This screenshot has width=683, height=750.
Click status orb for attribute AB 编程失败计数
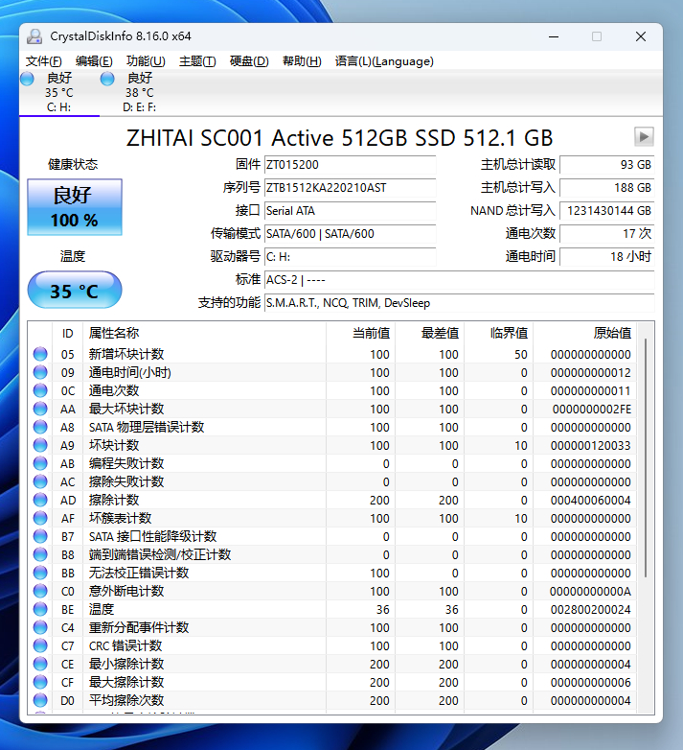pyautogui.click(x=40, y=463)
